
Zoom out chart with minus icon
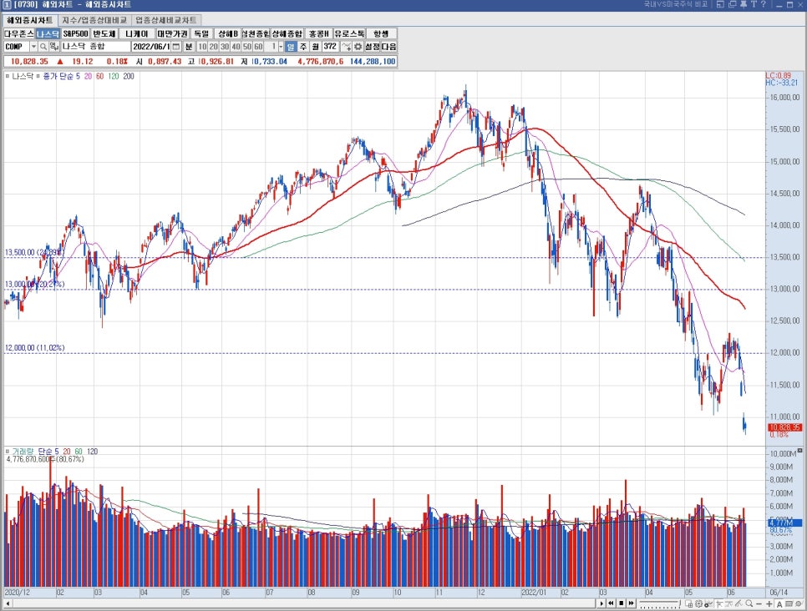tap(759, 603)
